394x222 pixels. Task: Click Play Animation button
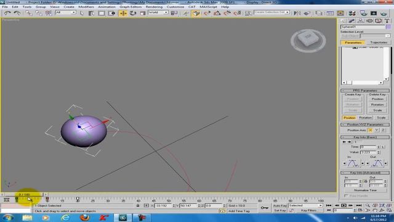click(x=344, y=205)
